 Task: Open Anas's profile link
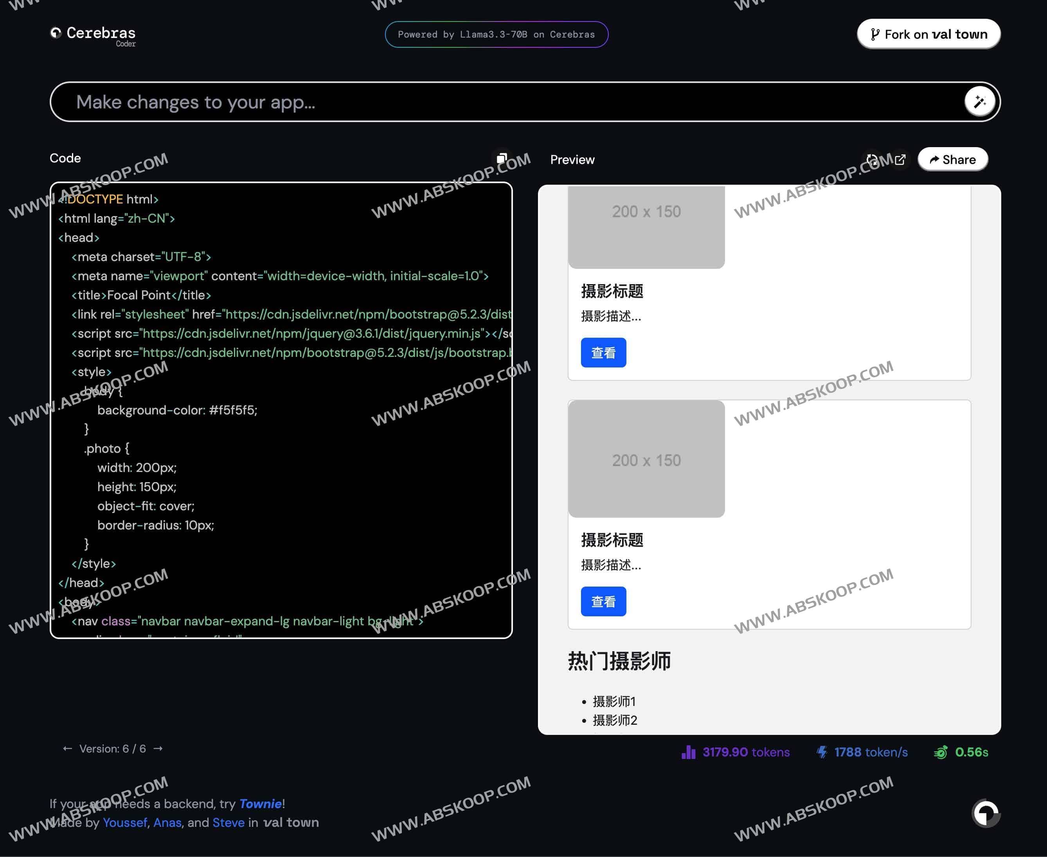coord(167,823)
